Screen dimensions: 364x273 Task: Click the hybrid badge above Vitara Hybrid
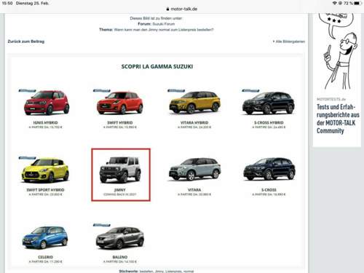coord(176,91)
